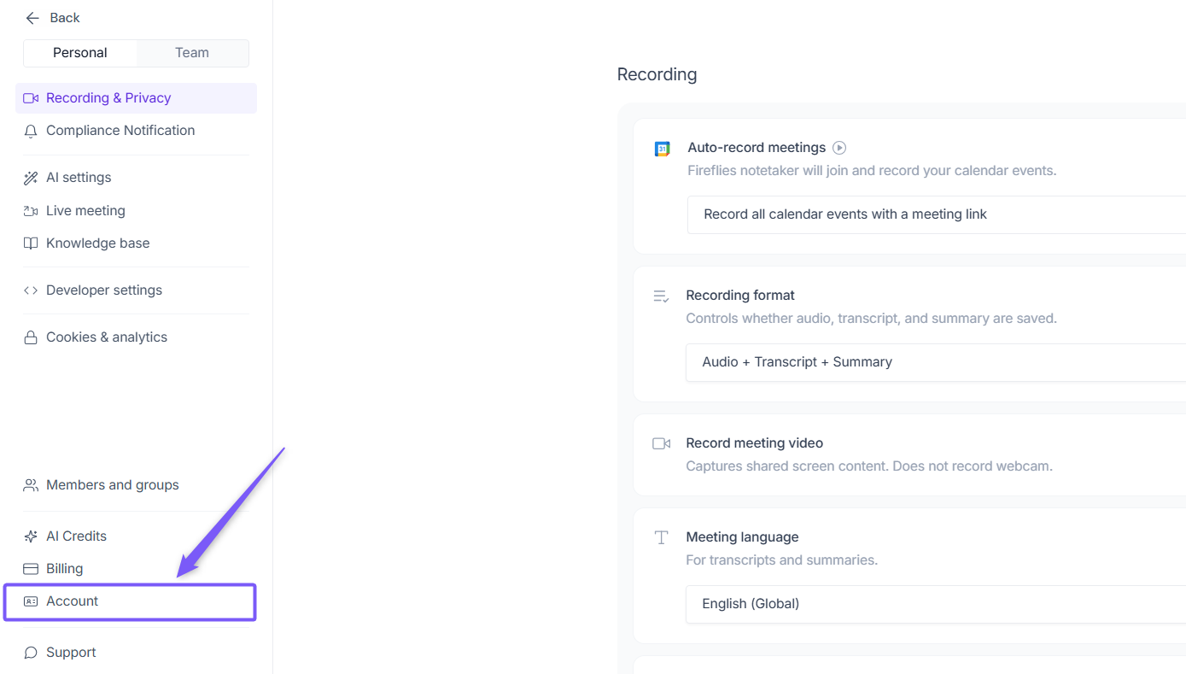Play the Auto-record meetings help video

839,148
